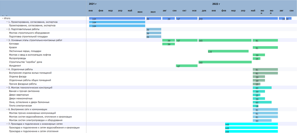Collapse group 7. Прокладка и подключение

pyautogui.click(x=7, y=124)
